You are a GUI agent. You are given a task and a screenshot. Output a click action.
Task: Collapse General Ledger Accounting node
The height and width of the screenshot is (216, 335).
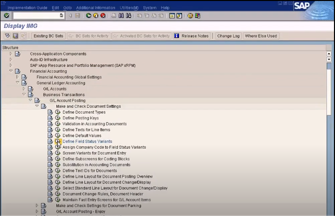point(17,83)
